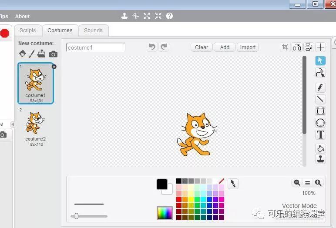Switch to the Sounds tab
This screenshot has height=228, width=336.
94,30
